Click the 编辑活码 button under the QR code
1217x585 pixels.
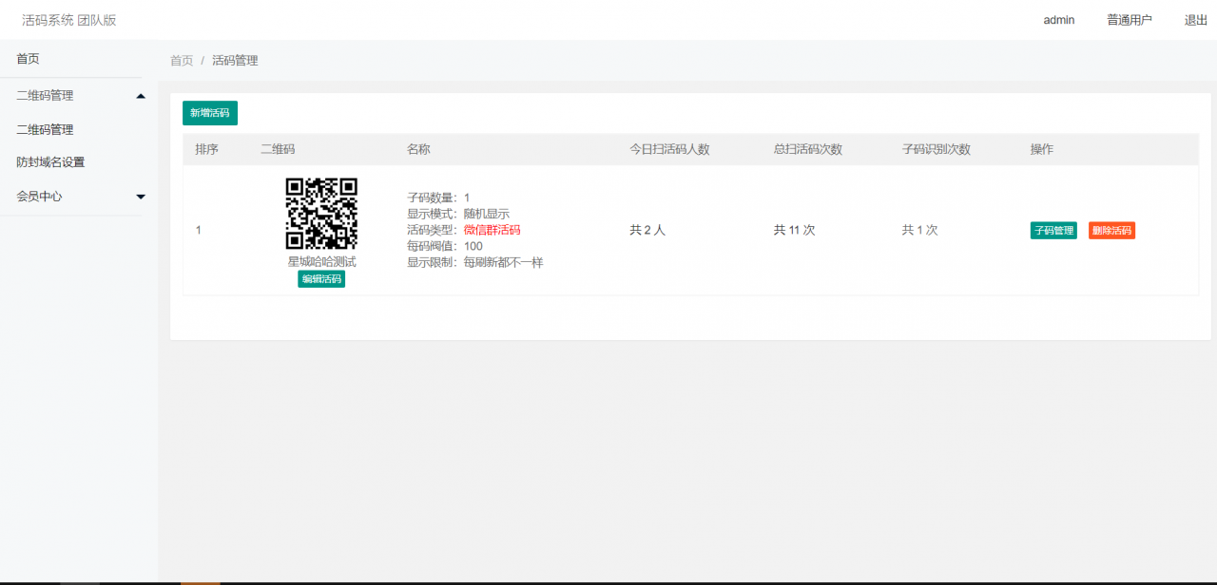tap(321, 278)
